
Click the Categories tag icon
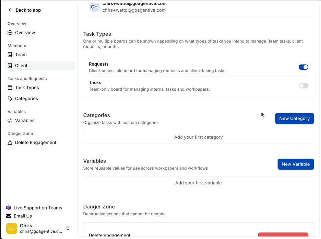(x=10, y=99)
